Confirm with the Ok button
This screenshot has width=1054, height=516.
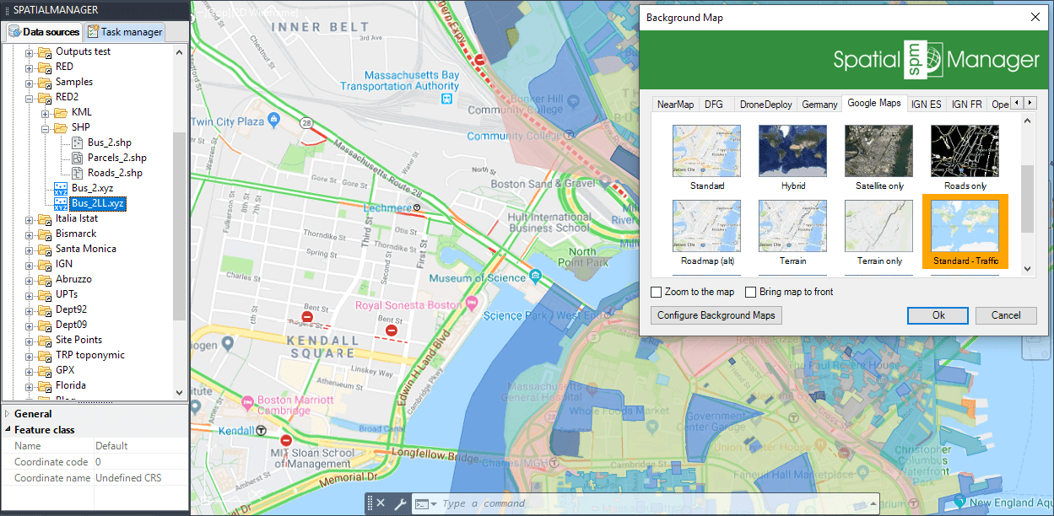938,315
